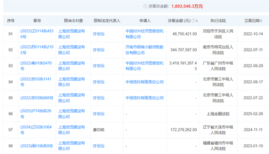The width and height of the screenshot is (269, 154).
Task: Open 上海世茂建设有限公司 in row 98
Action: coord(71,146)
